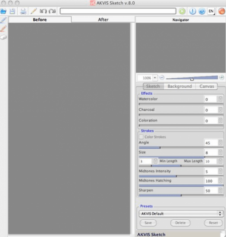Select the eraser tool in the left sidebar

tap(4, 37)
